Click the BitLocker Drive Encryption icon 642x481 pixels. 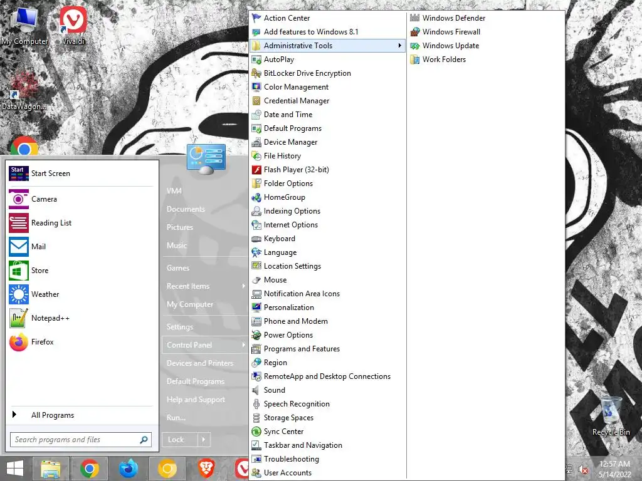click(x=256, y=73)
